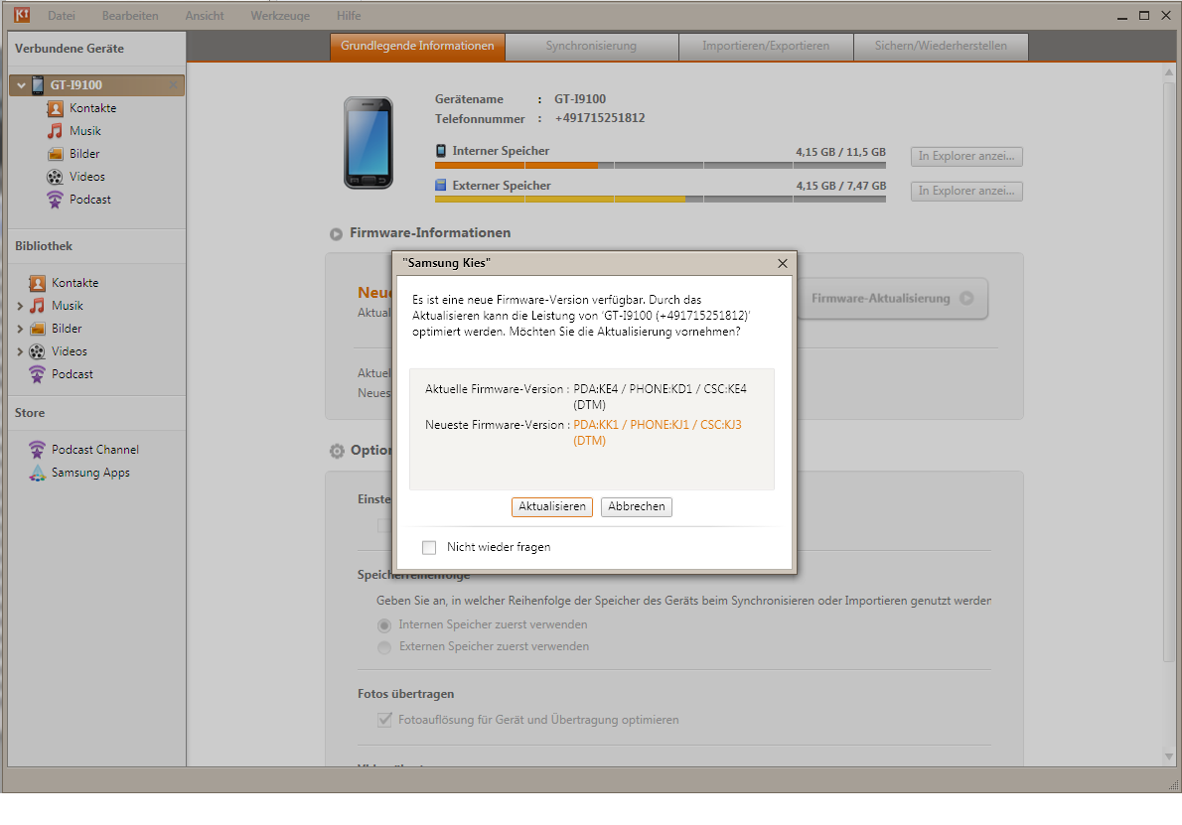Expand Bilder in Bibliothek
Screen dimensions: 1182x825
(x=20, y=329)
